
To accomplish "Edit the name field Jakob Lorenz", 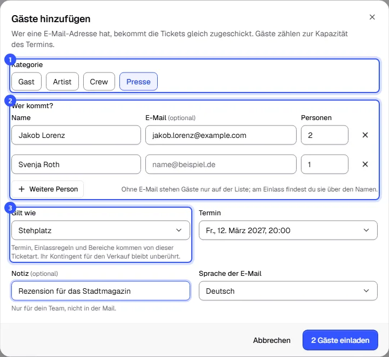I will tap(76, 135).
